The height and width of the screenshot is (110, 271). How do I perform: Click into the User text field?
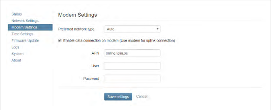(132, 66)
